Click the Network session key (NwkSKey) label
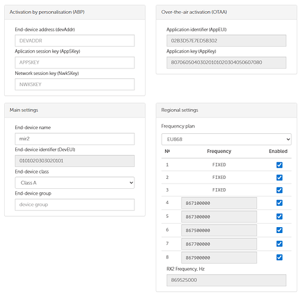The height and width of the screenshot is (295, 302). click(47, 73)
